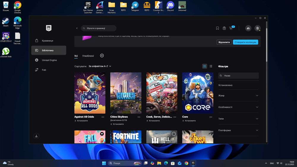
Task: Install Cook, Serve, Delicious via Установити
Action: coord(153,121)
